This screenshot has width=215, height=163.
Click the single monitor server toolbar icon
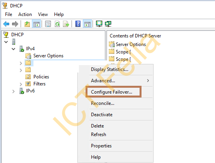click(99, 24)
